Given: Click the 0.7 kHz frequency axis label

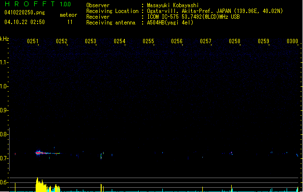Looking at the screenshot, I should pos(4,158).
